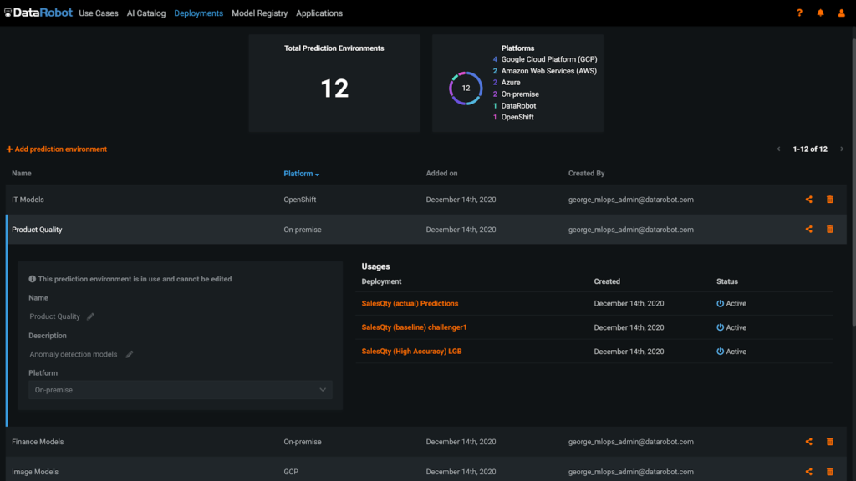856x481 pixels.
Task: Share the Finance Models environment
Action: pyautogui.click(x=808, y=442)
